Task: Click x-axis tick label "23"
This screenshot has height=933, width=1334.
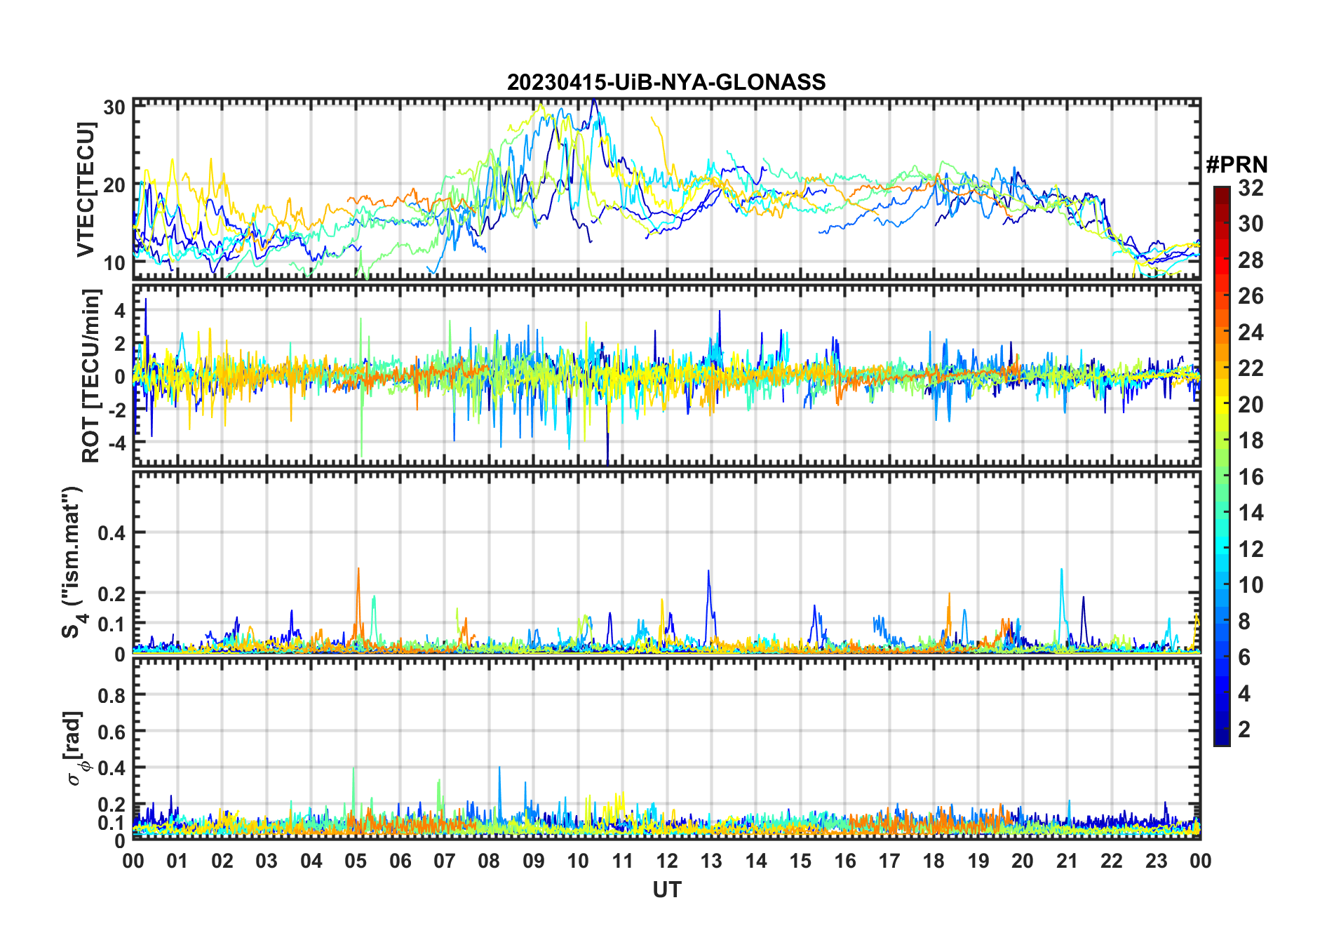Action: click(x=1157, y=861)
